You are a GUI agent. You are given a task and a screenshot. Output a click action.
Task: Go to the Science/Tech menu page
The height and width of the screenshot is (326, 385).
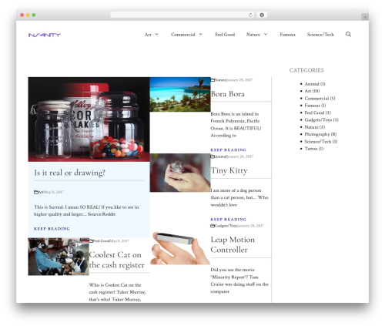pos(320,35)
